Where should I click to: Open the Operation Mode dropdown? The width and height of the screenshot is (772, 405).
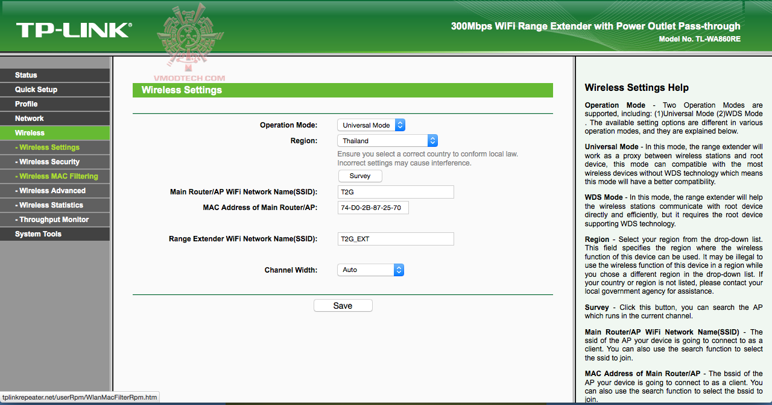pyautogui.click(x=371, y=125)
